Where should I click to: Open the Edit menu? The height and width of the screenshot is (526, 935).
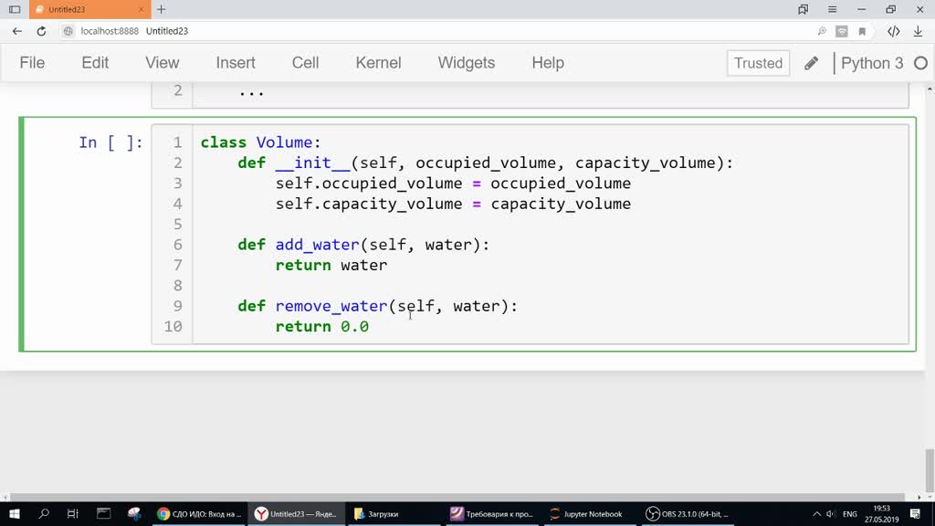(95, 63)
